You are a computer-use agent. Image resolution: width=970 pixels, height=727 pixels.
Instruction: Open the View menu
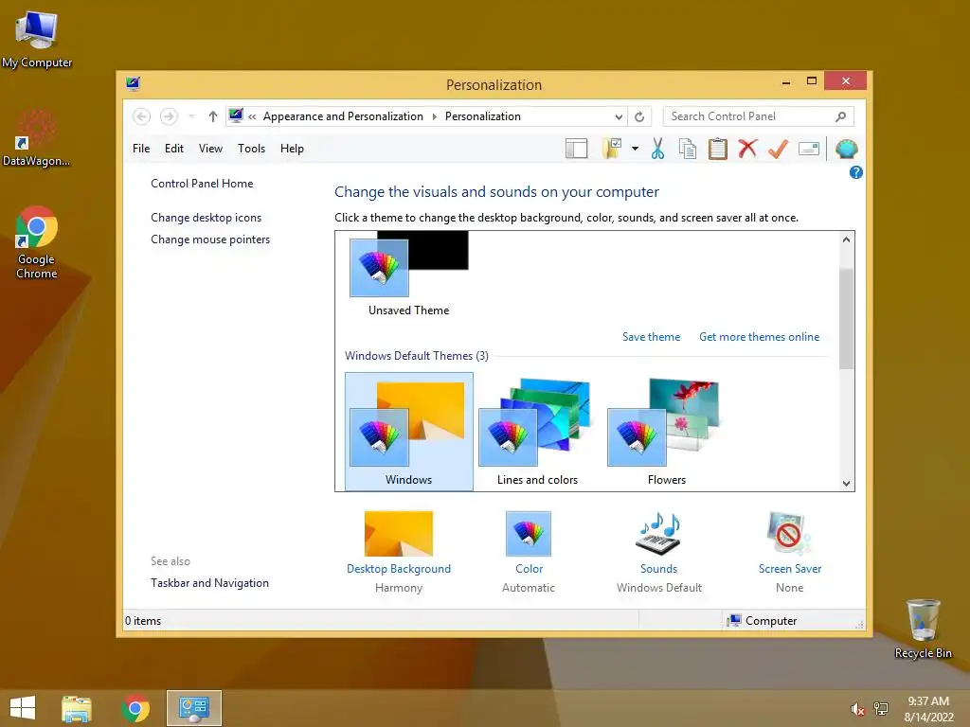pos(210,149)
